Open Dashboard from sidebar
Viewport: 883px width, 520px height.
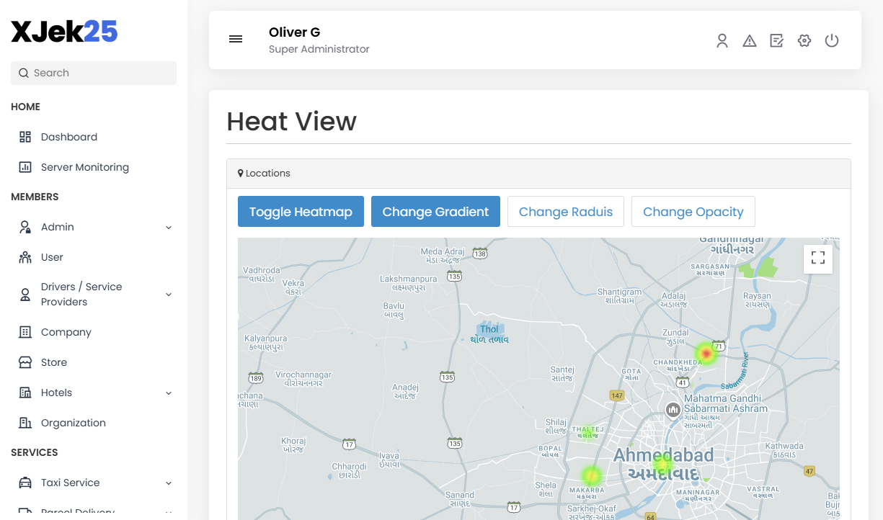pyautogui.click(x=68, y=137)
